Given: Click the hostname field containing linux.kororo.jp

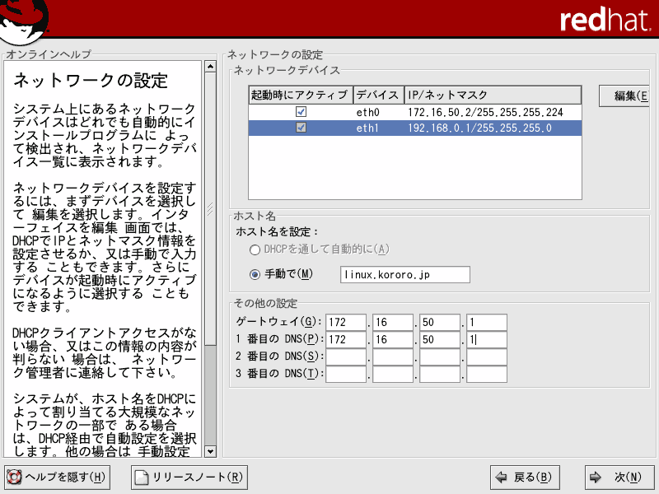Looking at the screenshot, I should (405, 275).
